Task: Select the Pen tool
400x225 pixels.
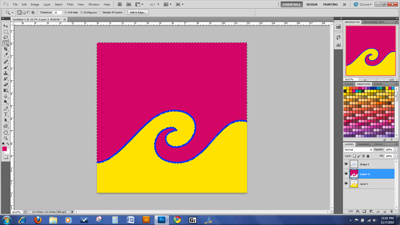Action: pyautogui.click(x=6, y=108)
